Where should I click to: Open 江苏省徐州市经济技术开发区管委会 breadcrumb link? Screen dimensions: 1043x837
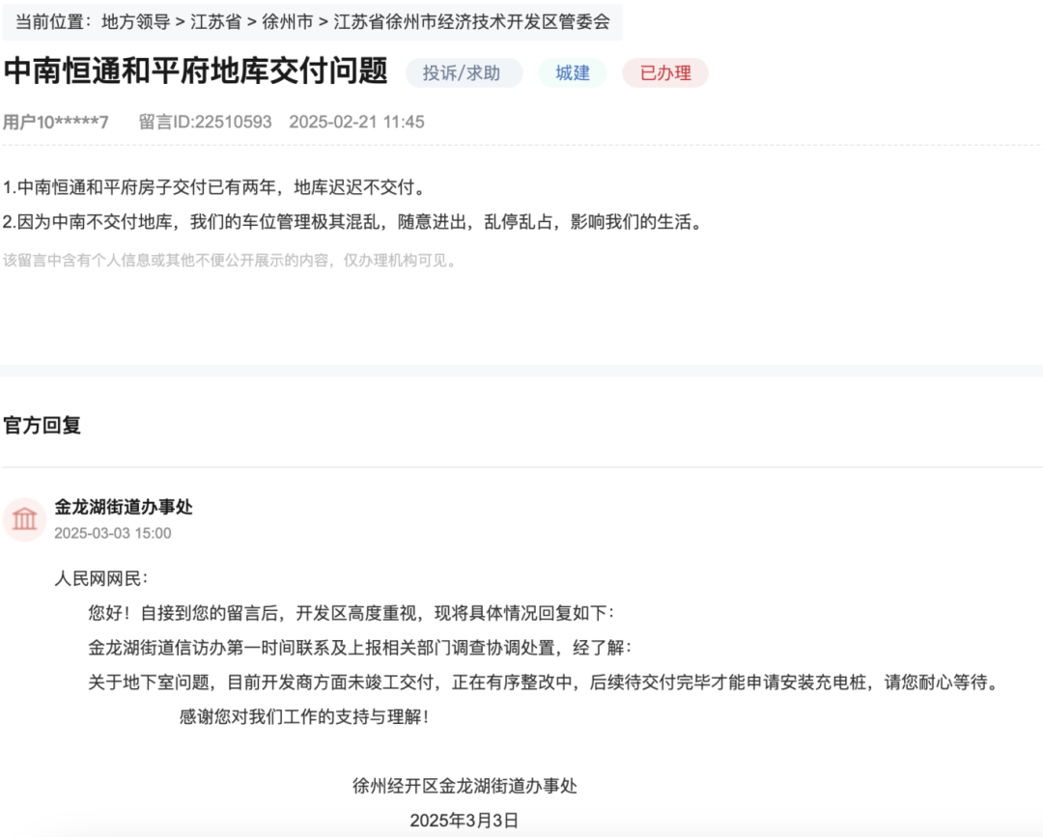(x=471, y=22)
